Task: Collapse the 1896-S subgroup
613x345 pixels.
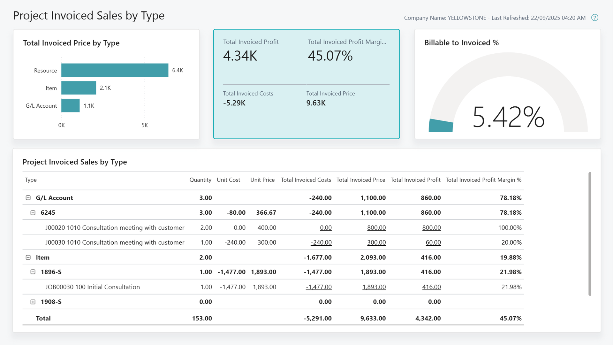Action: point(33,272)
